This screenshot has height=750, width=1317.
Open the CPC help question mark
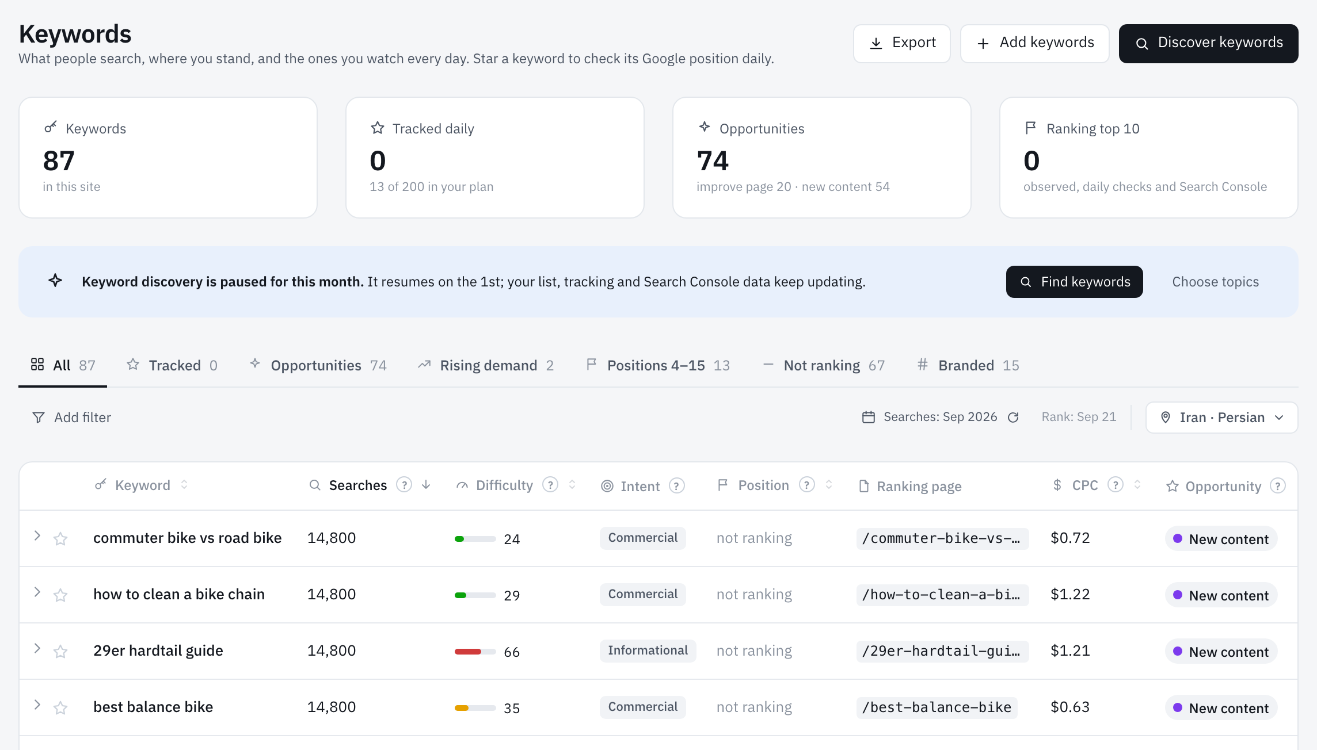(1116, 485)
